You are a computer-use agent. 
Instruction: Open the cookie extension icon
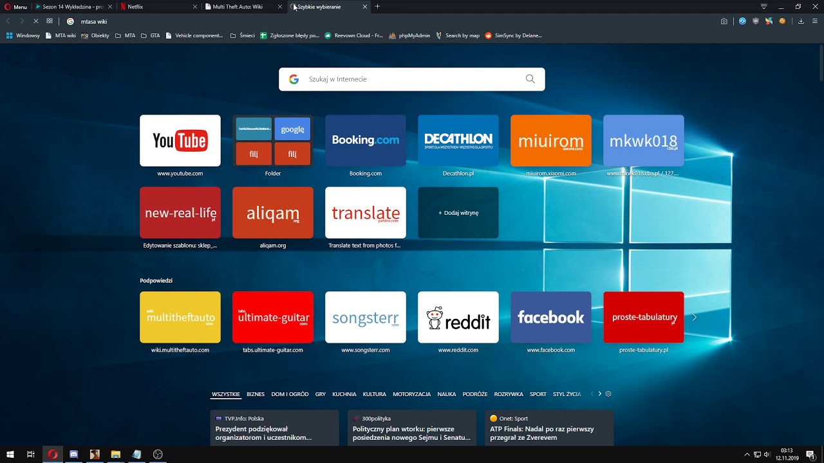pos(782,21)
